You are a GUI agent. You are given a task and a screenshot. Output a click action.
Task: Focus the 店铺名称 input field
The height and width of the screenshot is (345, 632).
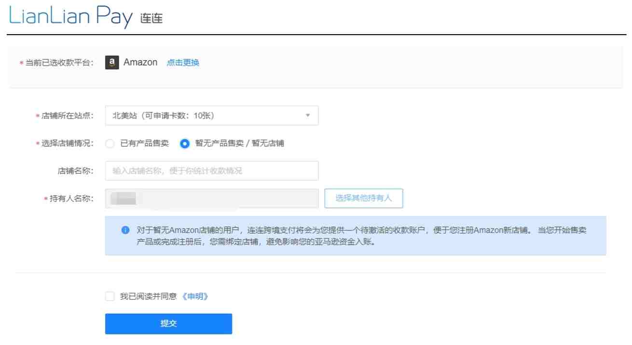pyautogui.click(x=212, y=171)
